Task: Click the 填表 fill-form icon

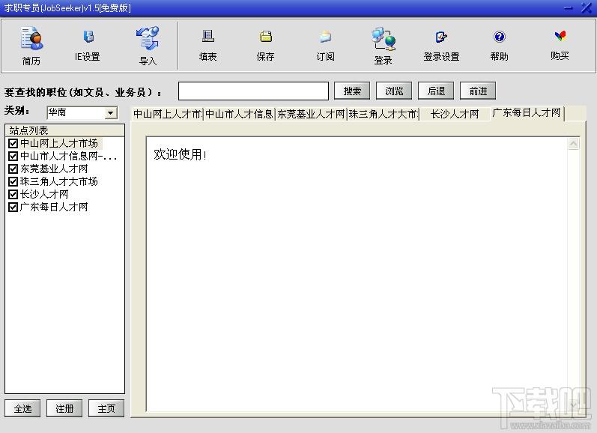Action: [208, 45]
